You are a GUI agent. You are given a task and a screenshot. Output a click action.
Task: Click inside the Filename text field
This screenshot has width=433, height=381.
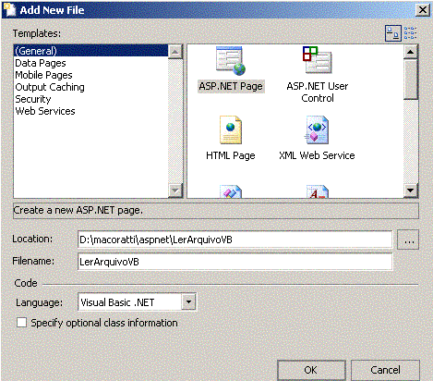pyautogui.click(x=235, y=262)
